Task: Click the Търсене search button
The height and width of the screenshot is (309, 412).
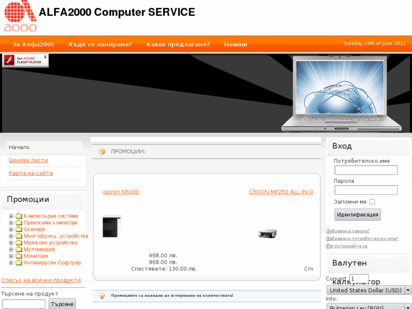Action: [62, 304]
